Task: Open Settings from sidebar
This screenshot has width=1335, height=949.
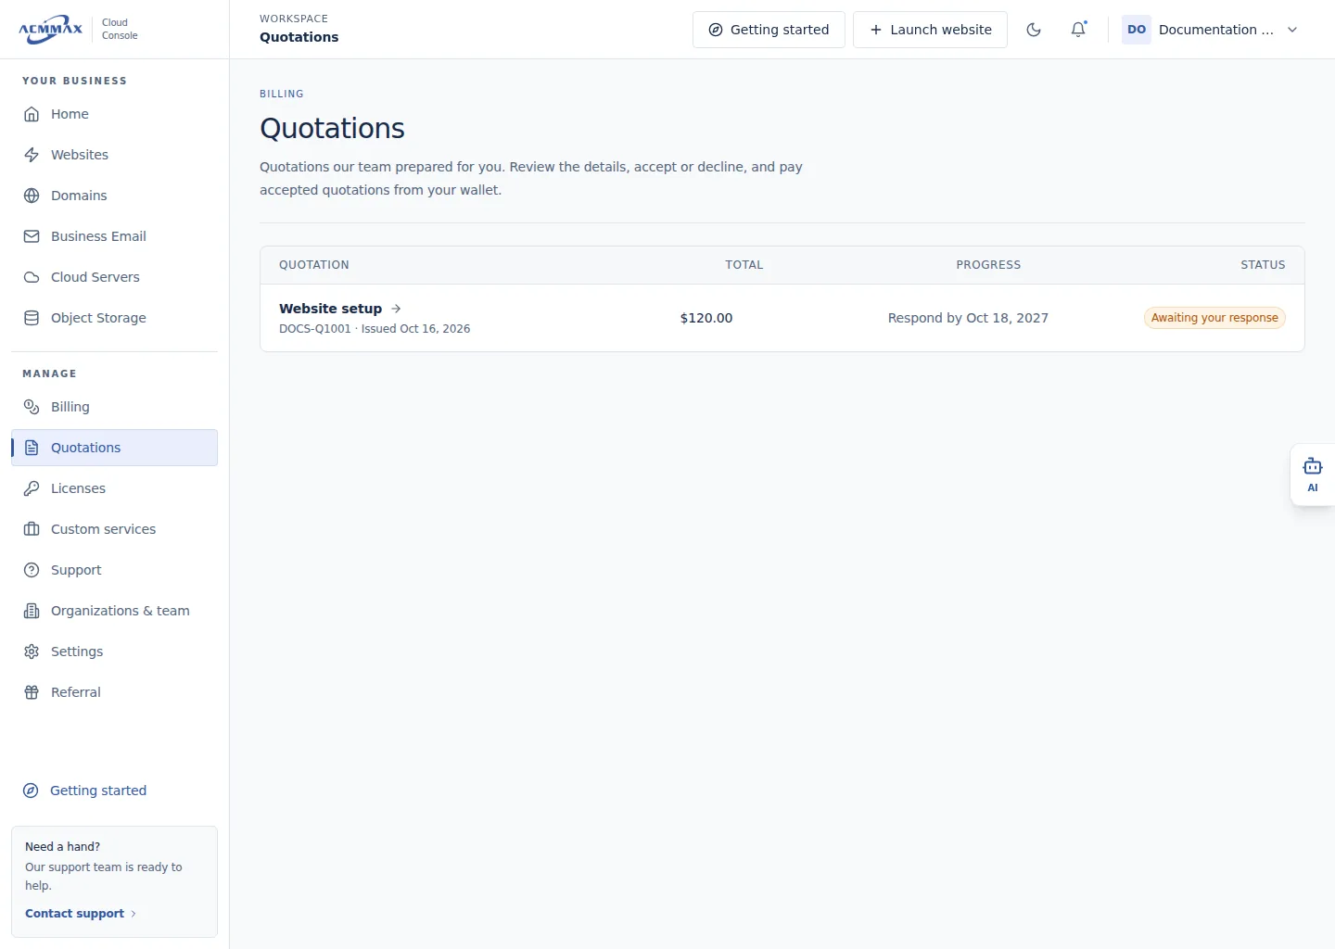Action: (x=114, y=652)
